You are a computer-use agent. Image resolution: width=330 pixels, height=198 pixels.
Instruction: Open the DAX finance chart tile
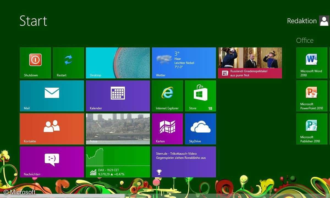118,162
